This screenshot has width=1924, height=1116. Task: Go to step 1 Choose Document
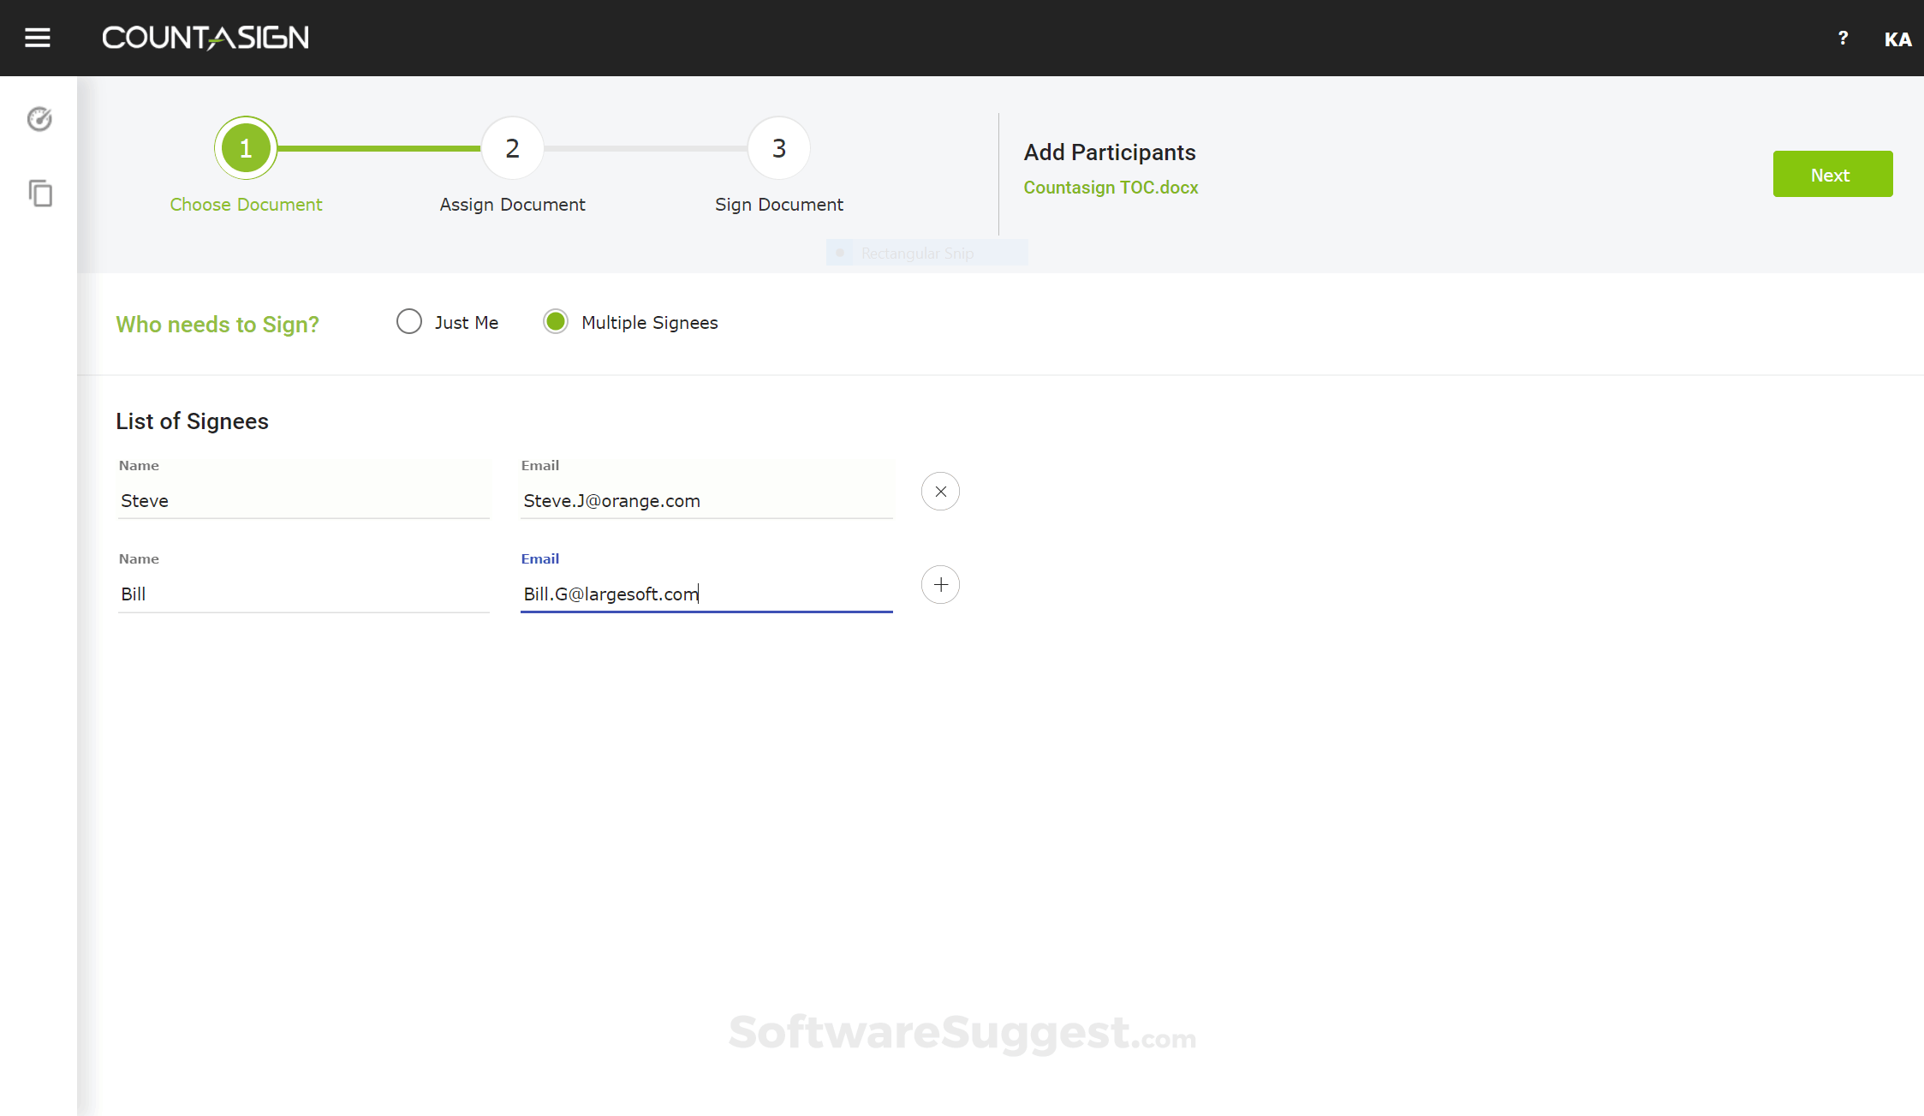pyautogui.click(x=246, y=148)
